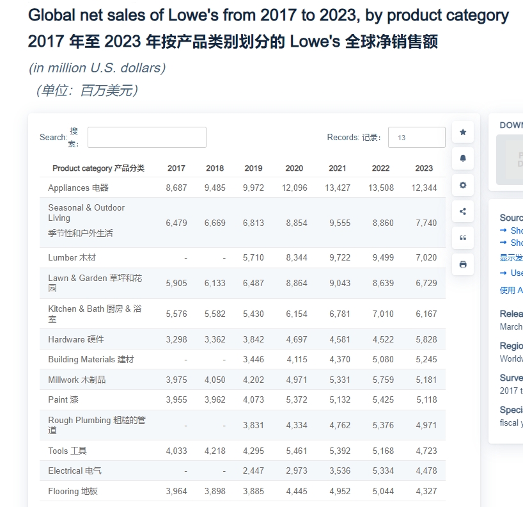Viewport: 523px width, 507px height.
Task: Click the star favorite icon
Action: (463, 132)
